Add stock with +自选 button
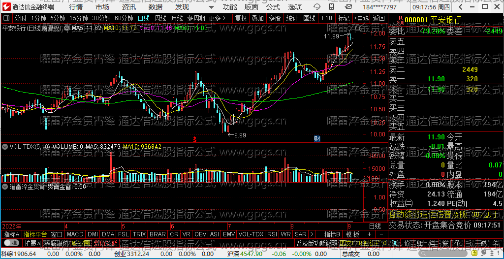This screenshot has height=259, width=504. pos(362,18)
